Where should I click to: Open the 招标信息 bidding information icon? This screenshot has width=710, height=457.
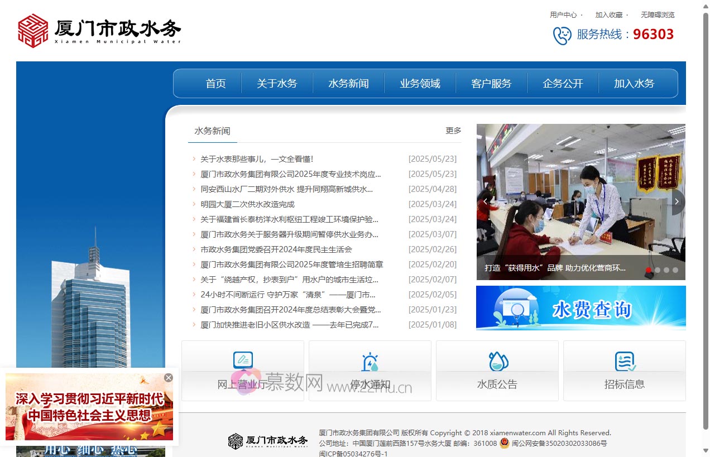point(624,362)
